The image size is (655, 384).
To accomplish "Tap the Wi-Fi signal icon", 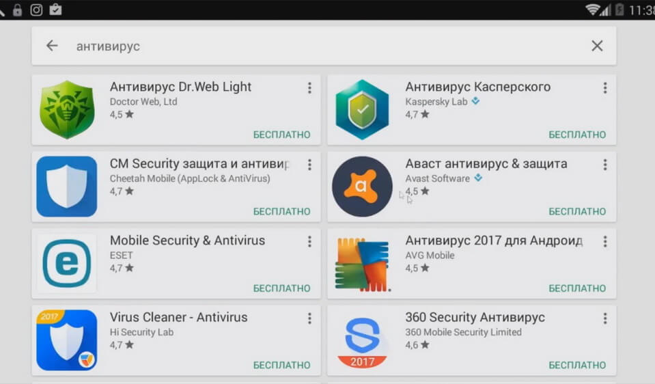I will point(592,10).
